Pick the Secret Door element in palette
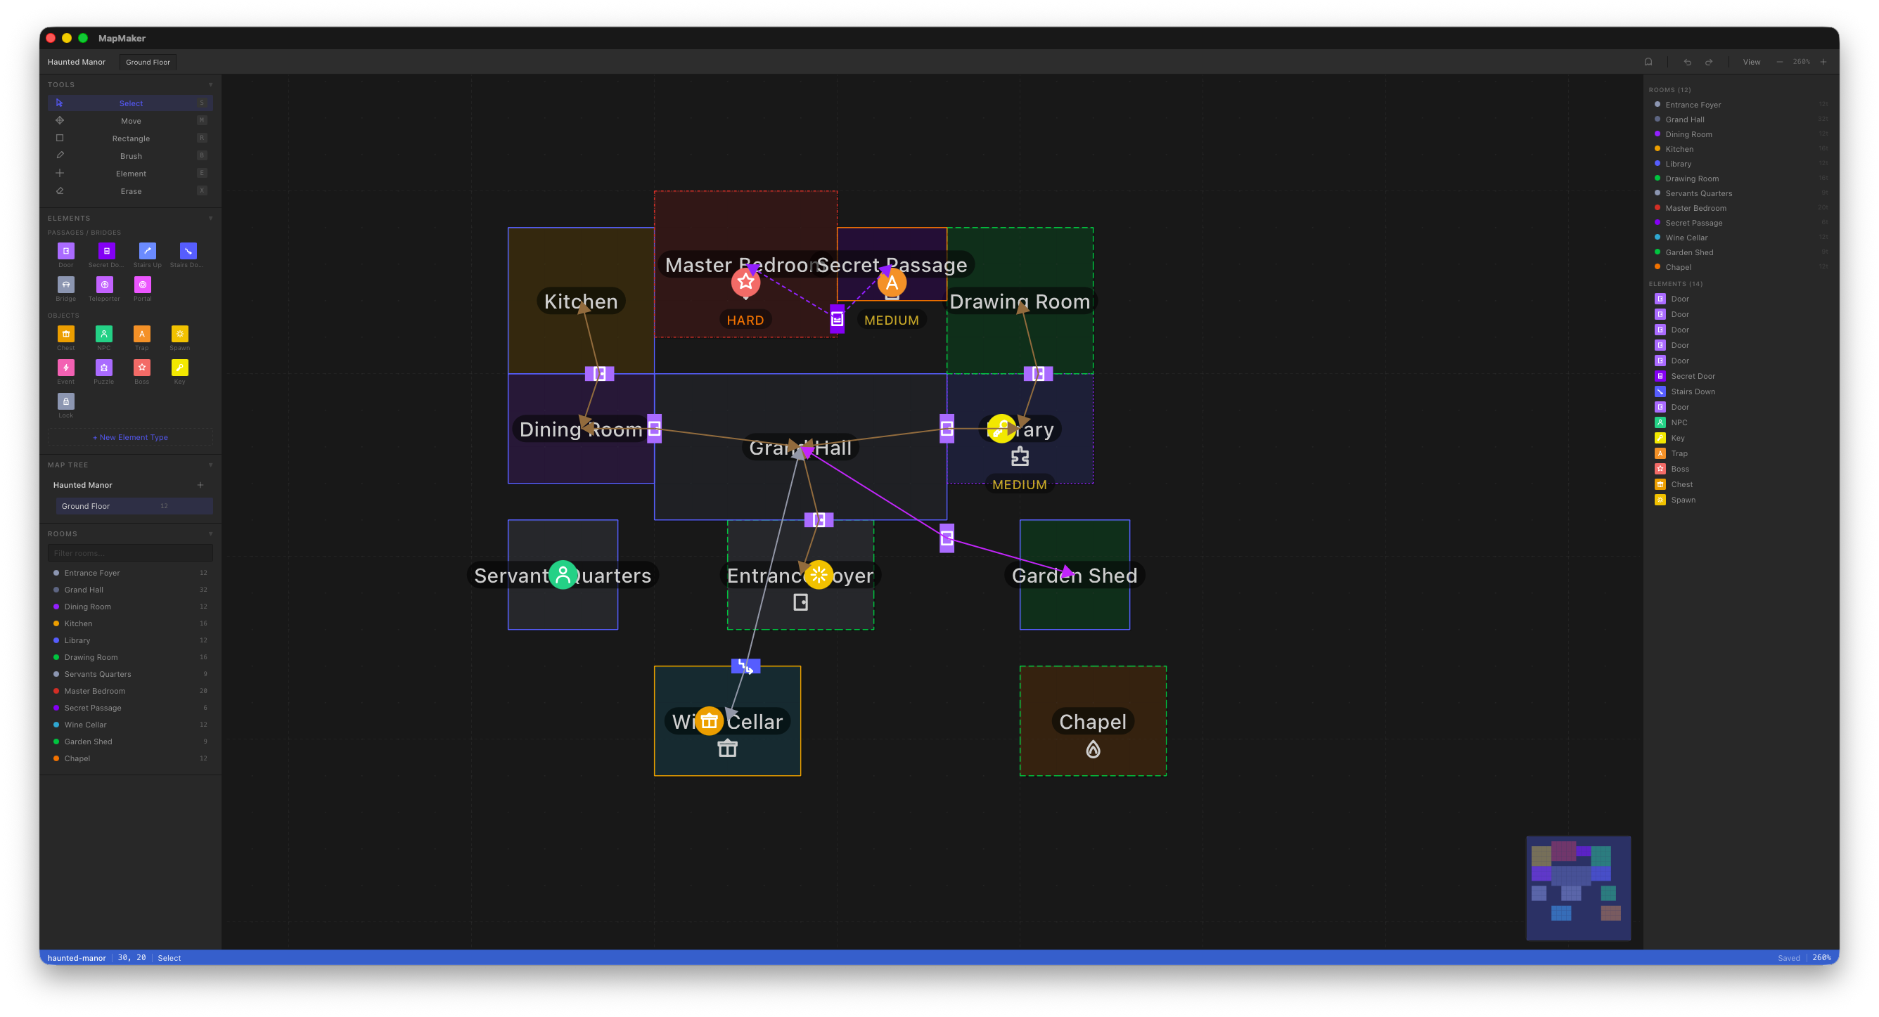The width and height of the screenshot is (1879, 1017). (x=106, y=251)
